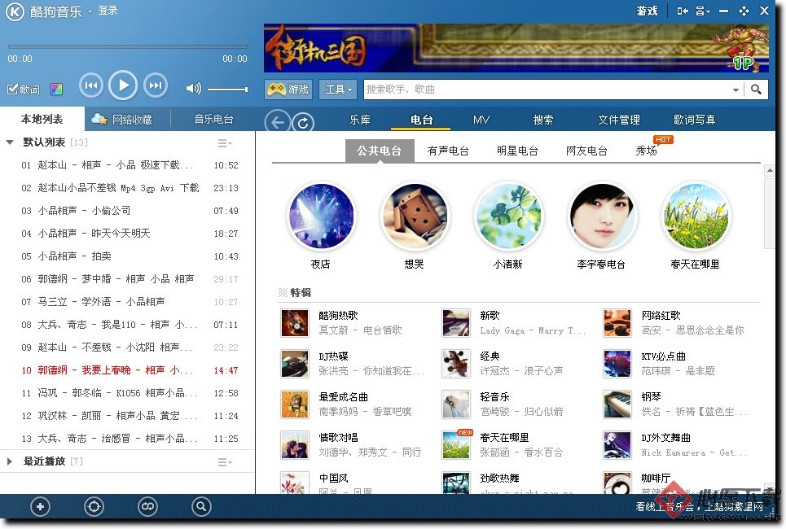Open 夜店 radio station thumbnail
Image resolution: width=786 pixels, height=529 pixels.
321,216
